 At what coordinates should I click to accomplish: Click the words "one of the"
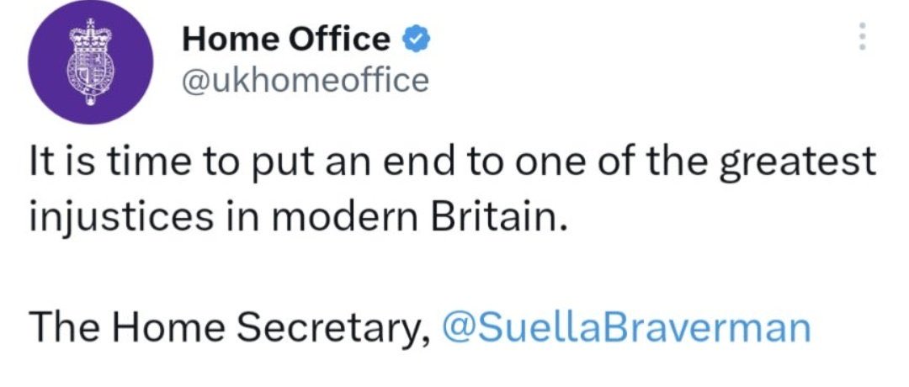[x=594, y=162]
